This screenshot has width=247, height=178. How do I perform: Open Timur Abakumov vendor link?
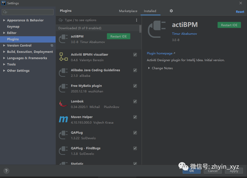point(184,33)
